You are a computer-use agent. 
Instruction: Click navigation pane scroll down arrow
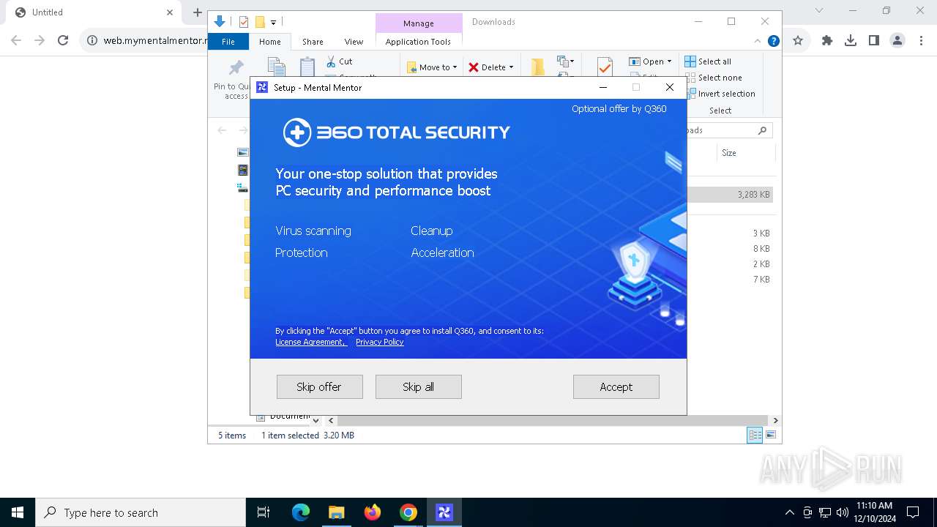tap(316, 420)
